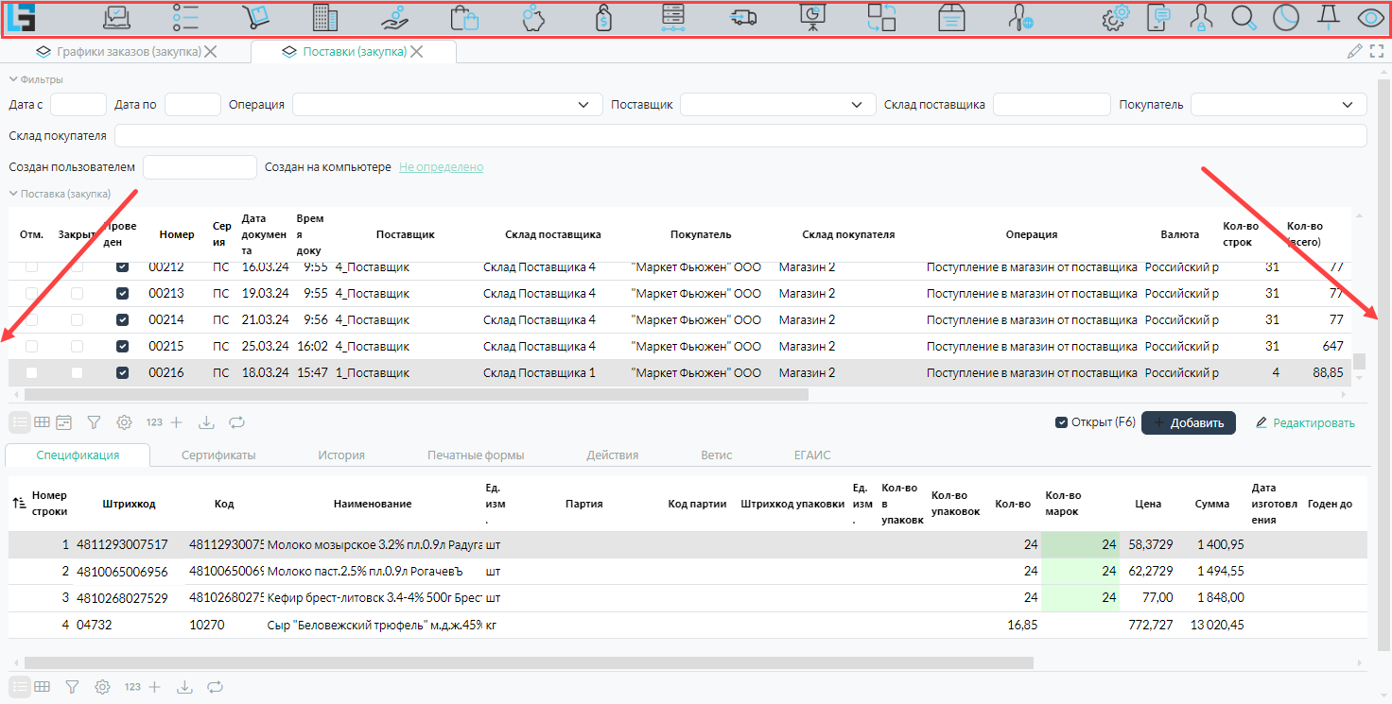This screenshot has width=1392, height=704.
Task: Open the hand cart icon in top toolbar
Action: (255, 18)
